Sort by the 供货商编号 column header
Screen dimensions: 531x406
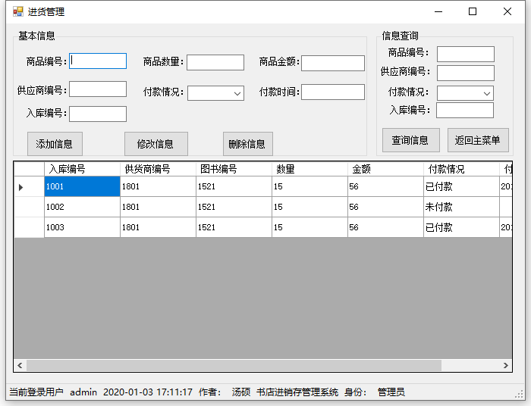point(158,169)
